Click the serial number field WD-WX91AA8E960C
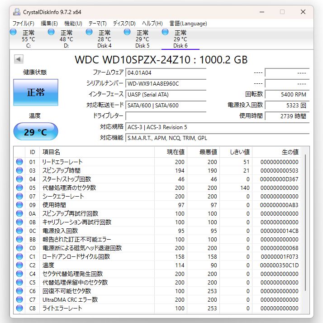Viewport: 323px width, 323px height. click(166, 83)
